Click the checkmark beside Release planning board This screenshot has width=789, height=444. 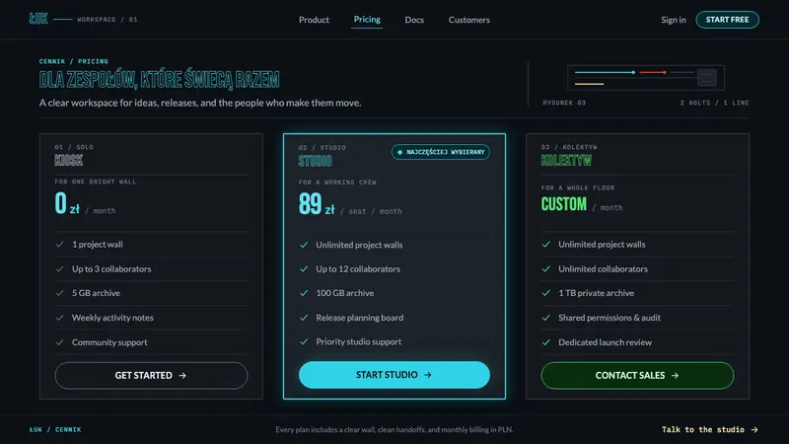(x=304, y=318)
